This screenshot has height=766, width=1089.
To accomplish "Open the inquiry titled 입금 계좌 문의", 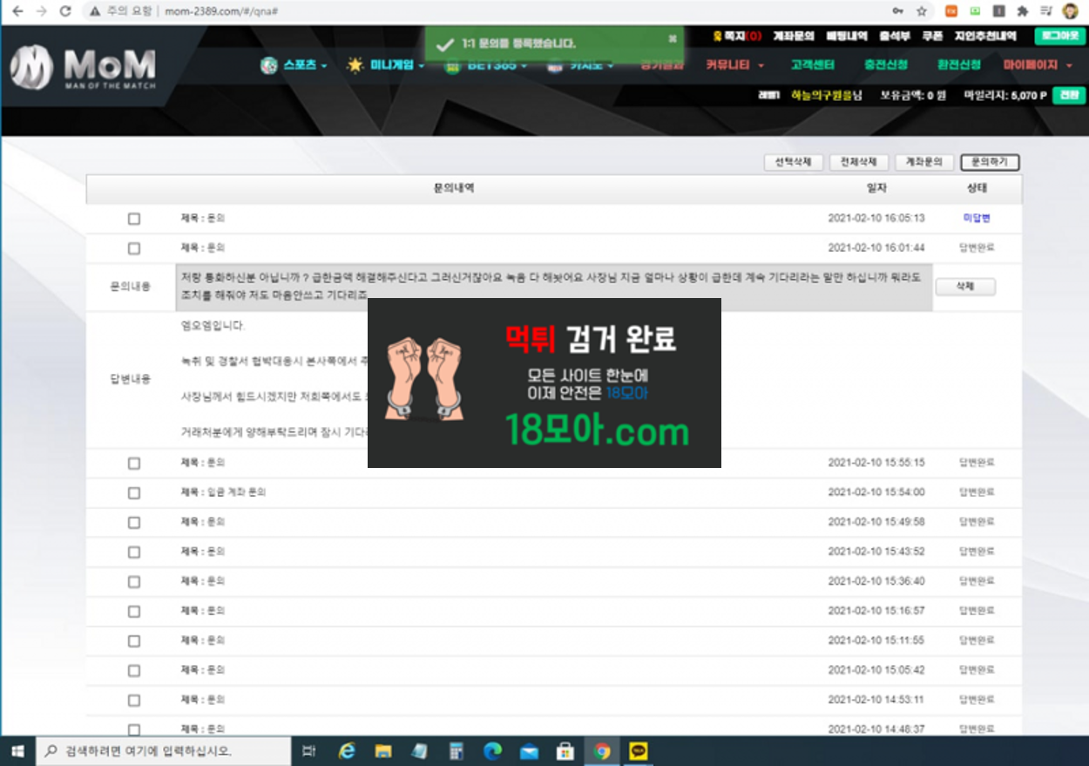I will point(223,492).
